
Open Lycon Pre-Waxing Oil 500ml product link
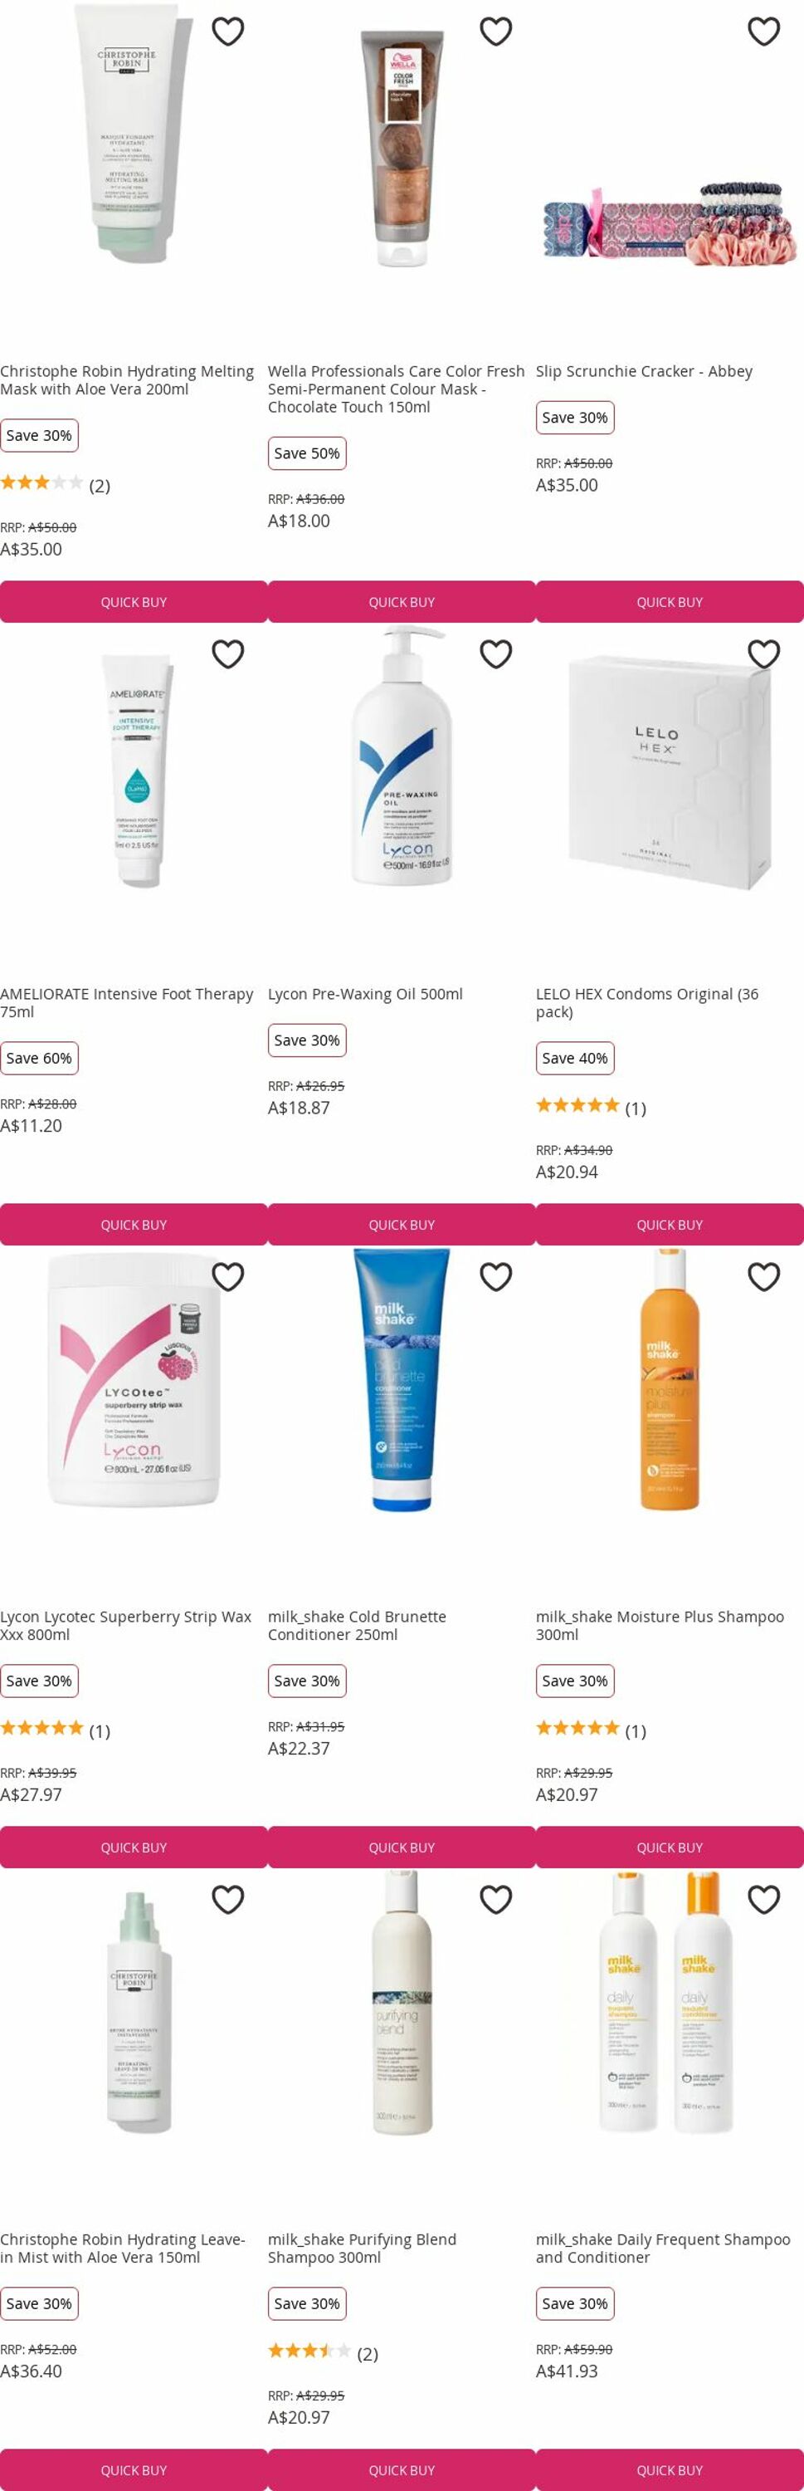click(365, 994)
